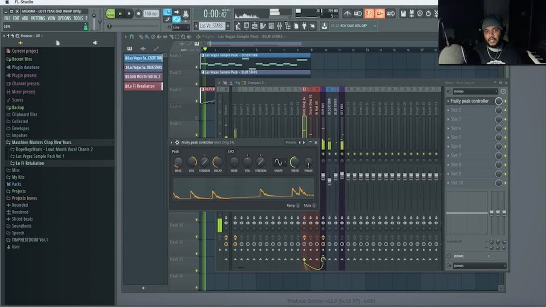Open the EDIT menu

16,18
